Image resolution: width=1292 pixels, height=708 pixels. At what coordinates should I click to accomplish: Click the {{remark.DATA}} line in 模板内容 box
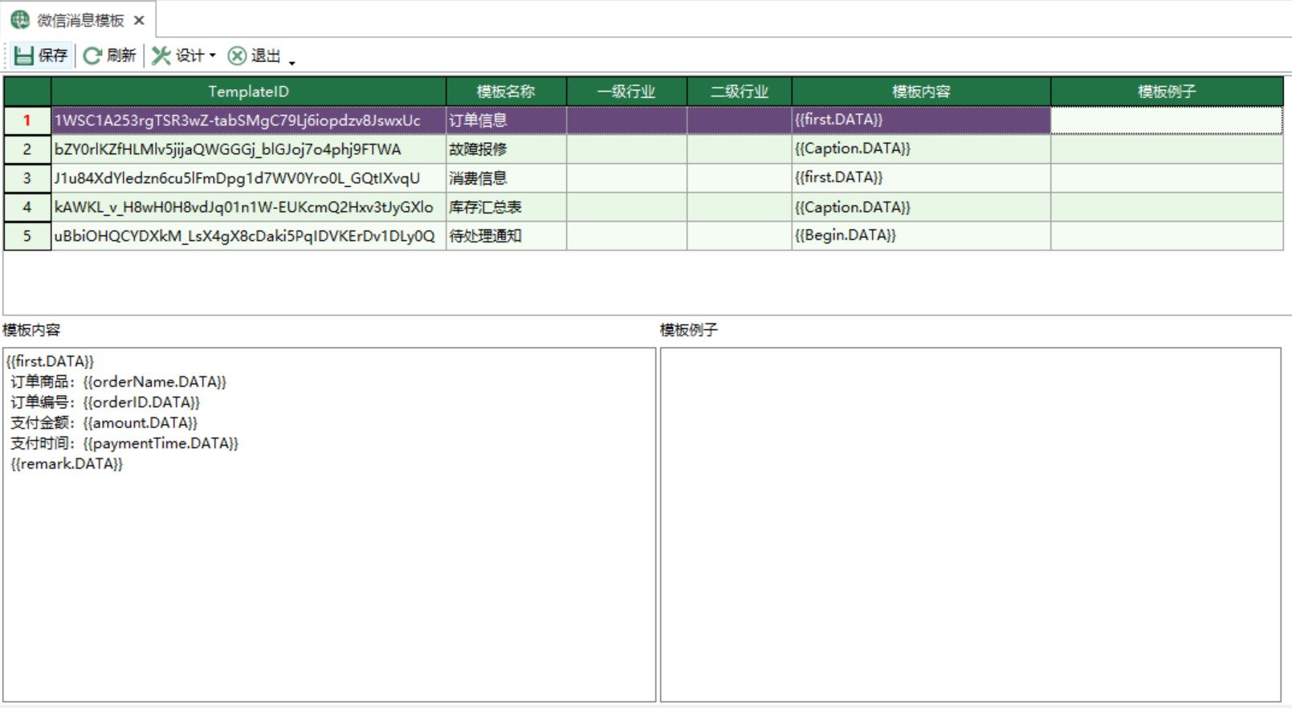[67, 464]
